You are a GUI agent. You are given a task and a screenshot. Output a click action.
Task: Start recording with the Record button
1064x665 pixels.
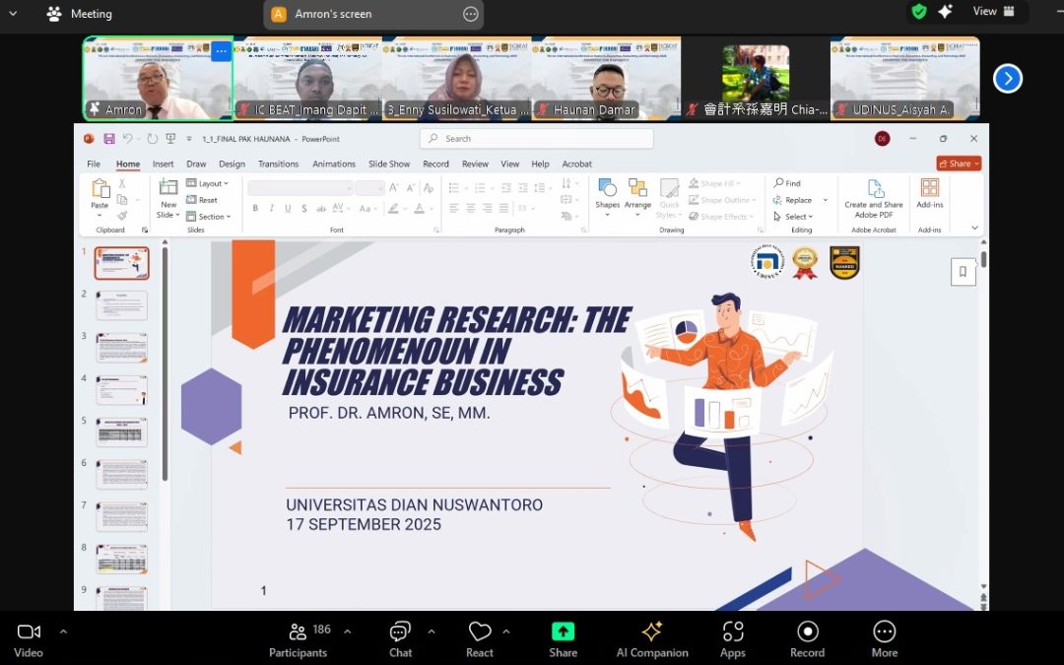[x=807, y=638]
